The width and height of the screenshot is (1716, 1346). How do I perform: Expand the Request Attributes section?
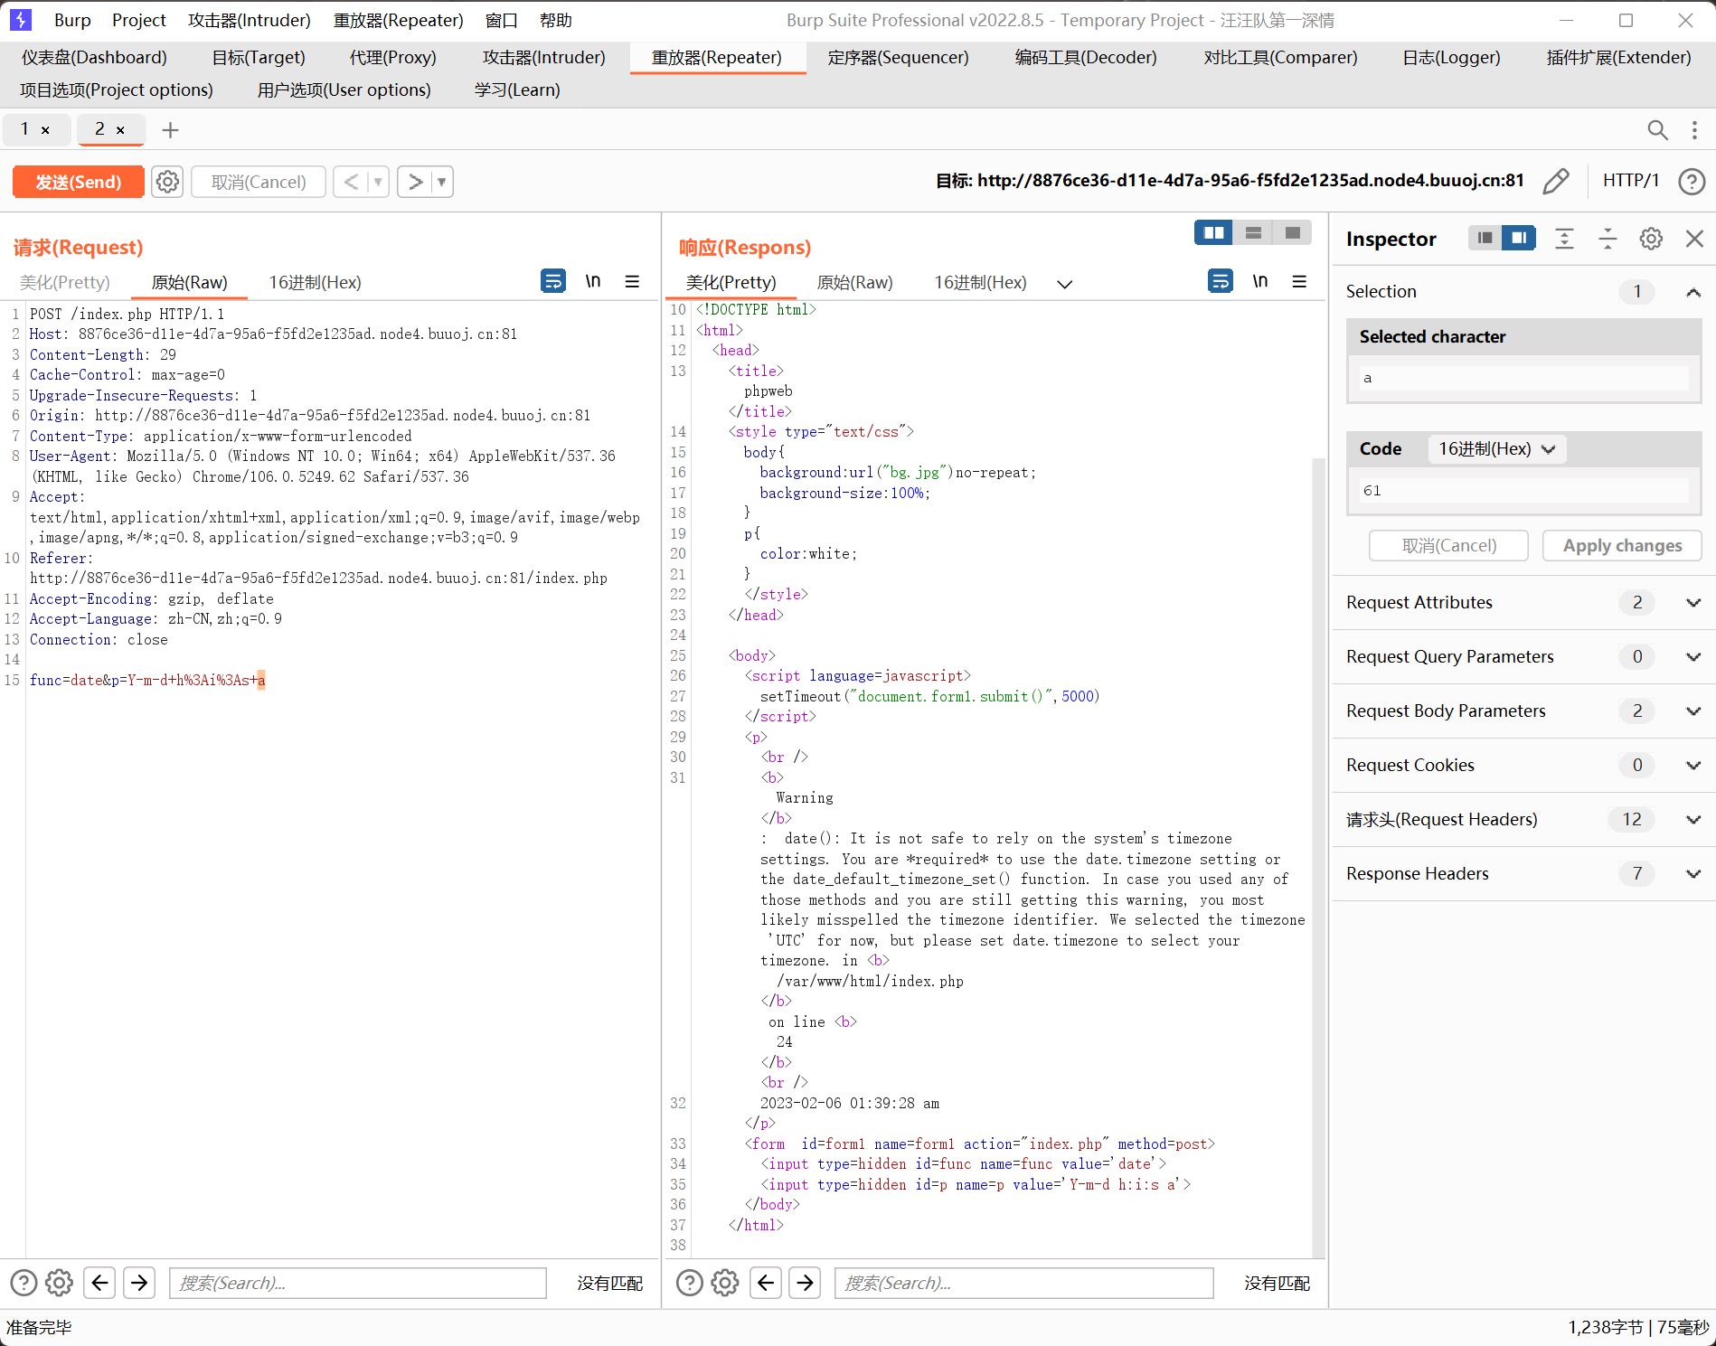(1693, 602)
